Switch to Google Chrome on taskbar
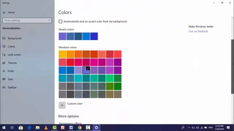 tap(80, 128)
